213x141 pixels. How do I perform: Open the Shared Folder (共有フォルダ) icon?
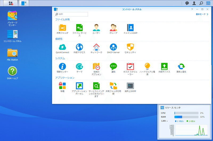click(62, 28)
